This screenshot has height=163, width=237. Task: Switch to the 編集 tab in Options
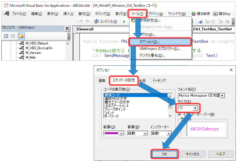pos(102,80)
